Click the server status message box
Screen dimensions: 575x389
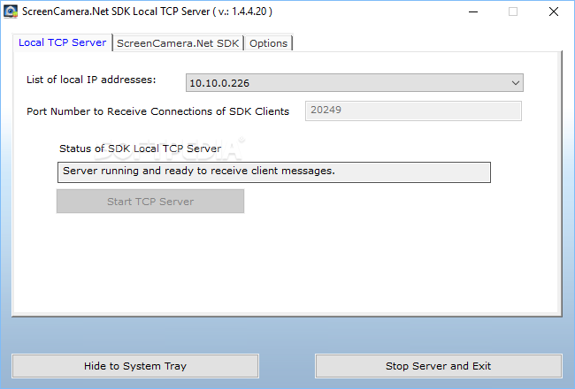[x=274, y=172]
